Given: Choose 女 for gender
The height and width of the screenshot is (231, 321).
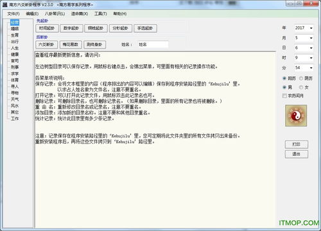Looking at the screenshot, I should click(x=304, y=87).
